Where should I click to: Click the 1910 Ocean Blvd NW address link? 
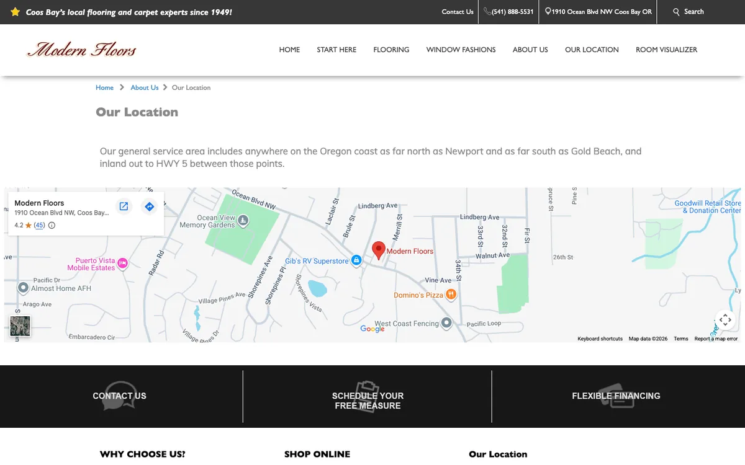click(602, 12)
